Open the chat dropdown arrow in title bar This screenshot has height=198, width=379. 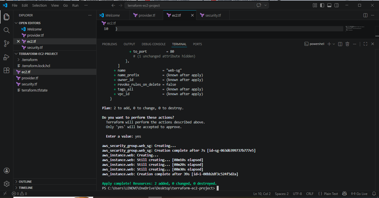[265, 5]
